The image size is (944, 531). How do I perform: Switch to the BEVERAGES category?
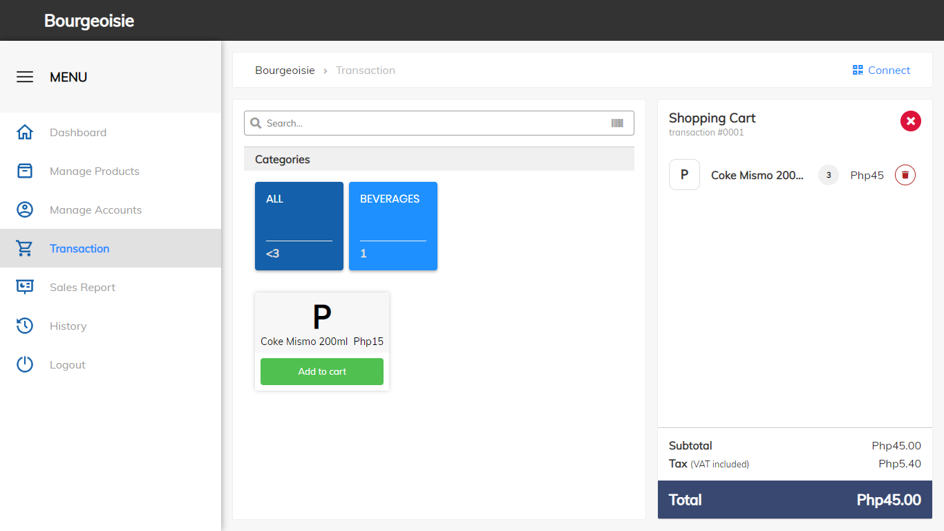[393, 226]
